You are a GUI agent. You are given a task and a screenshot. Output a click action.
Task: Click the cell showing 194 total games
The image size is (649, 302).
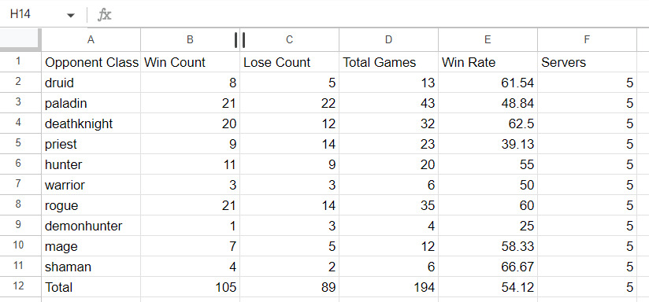[x=388, y=287]
